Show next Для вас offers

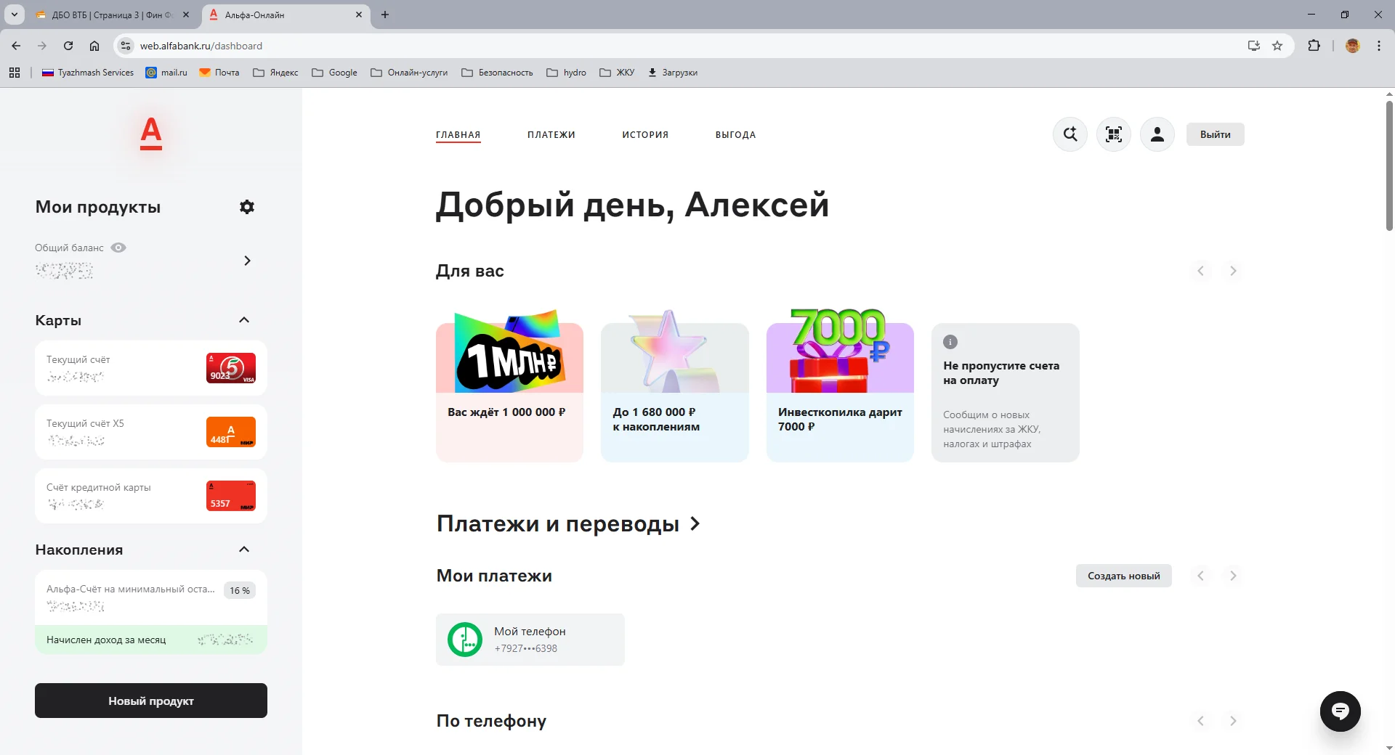click(x=1233, y=271)
